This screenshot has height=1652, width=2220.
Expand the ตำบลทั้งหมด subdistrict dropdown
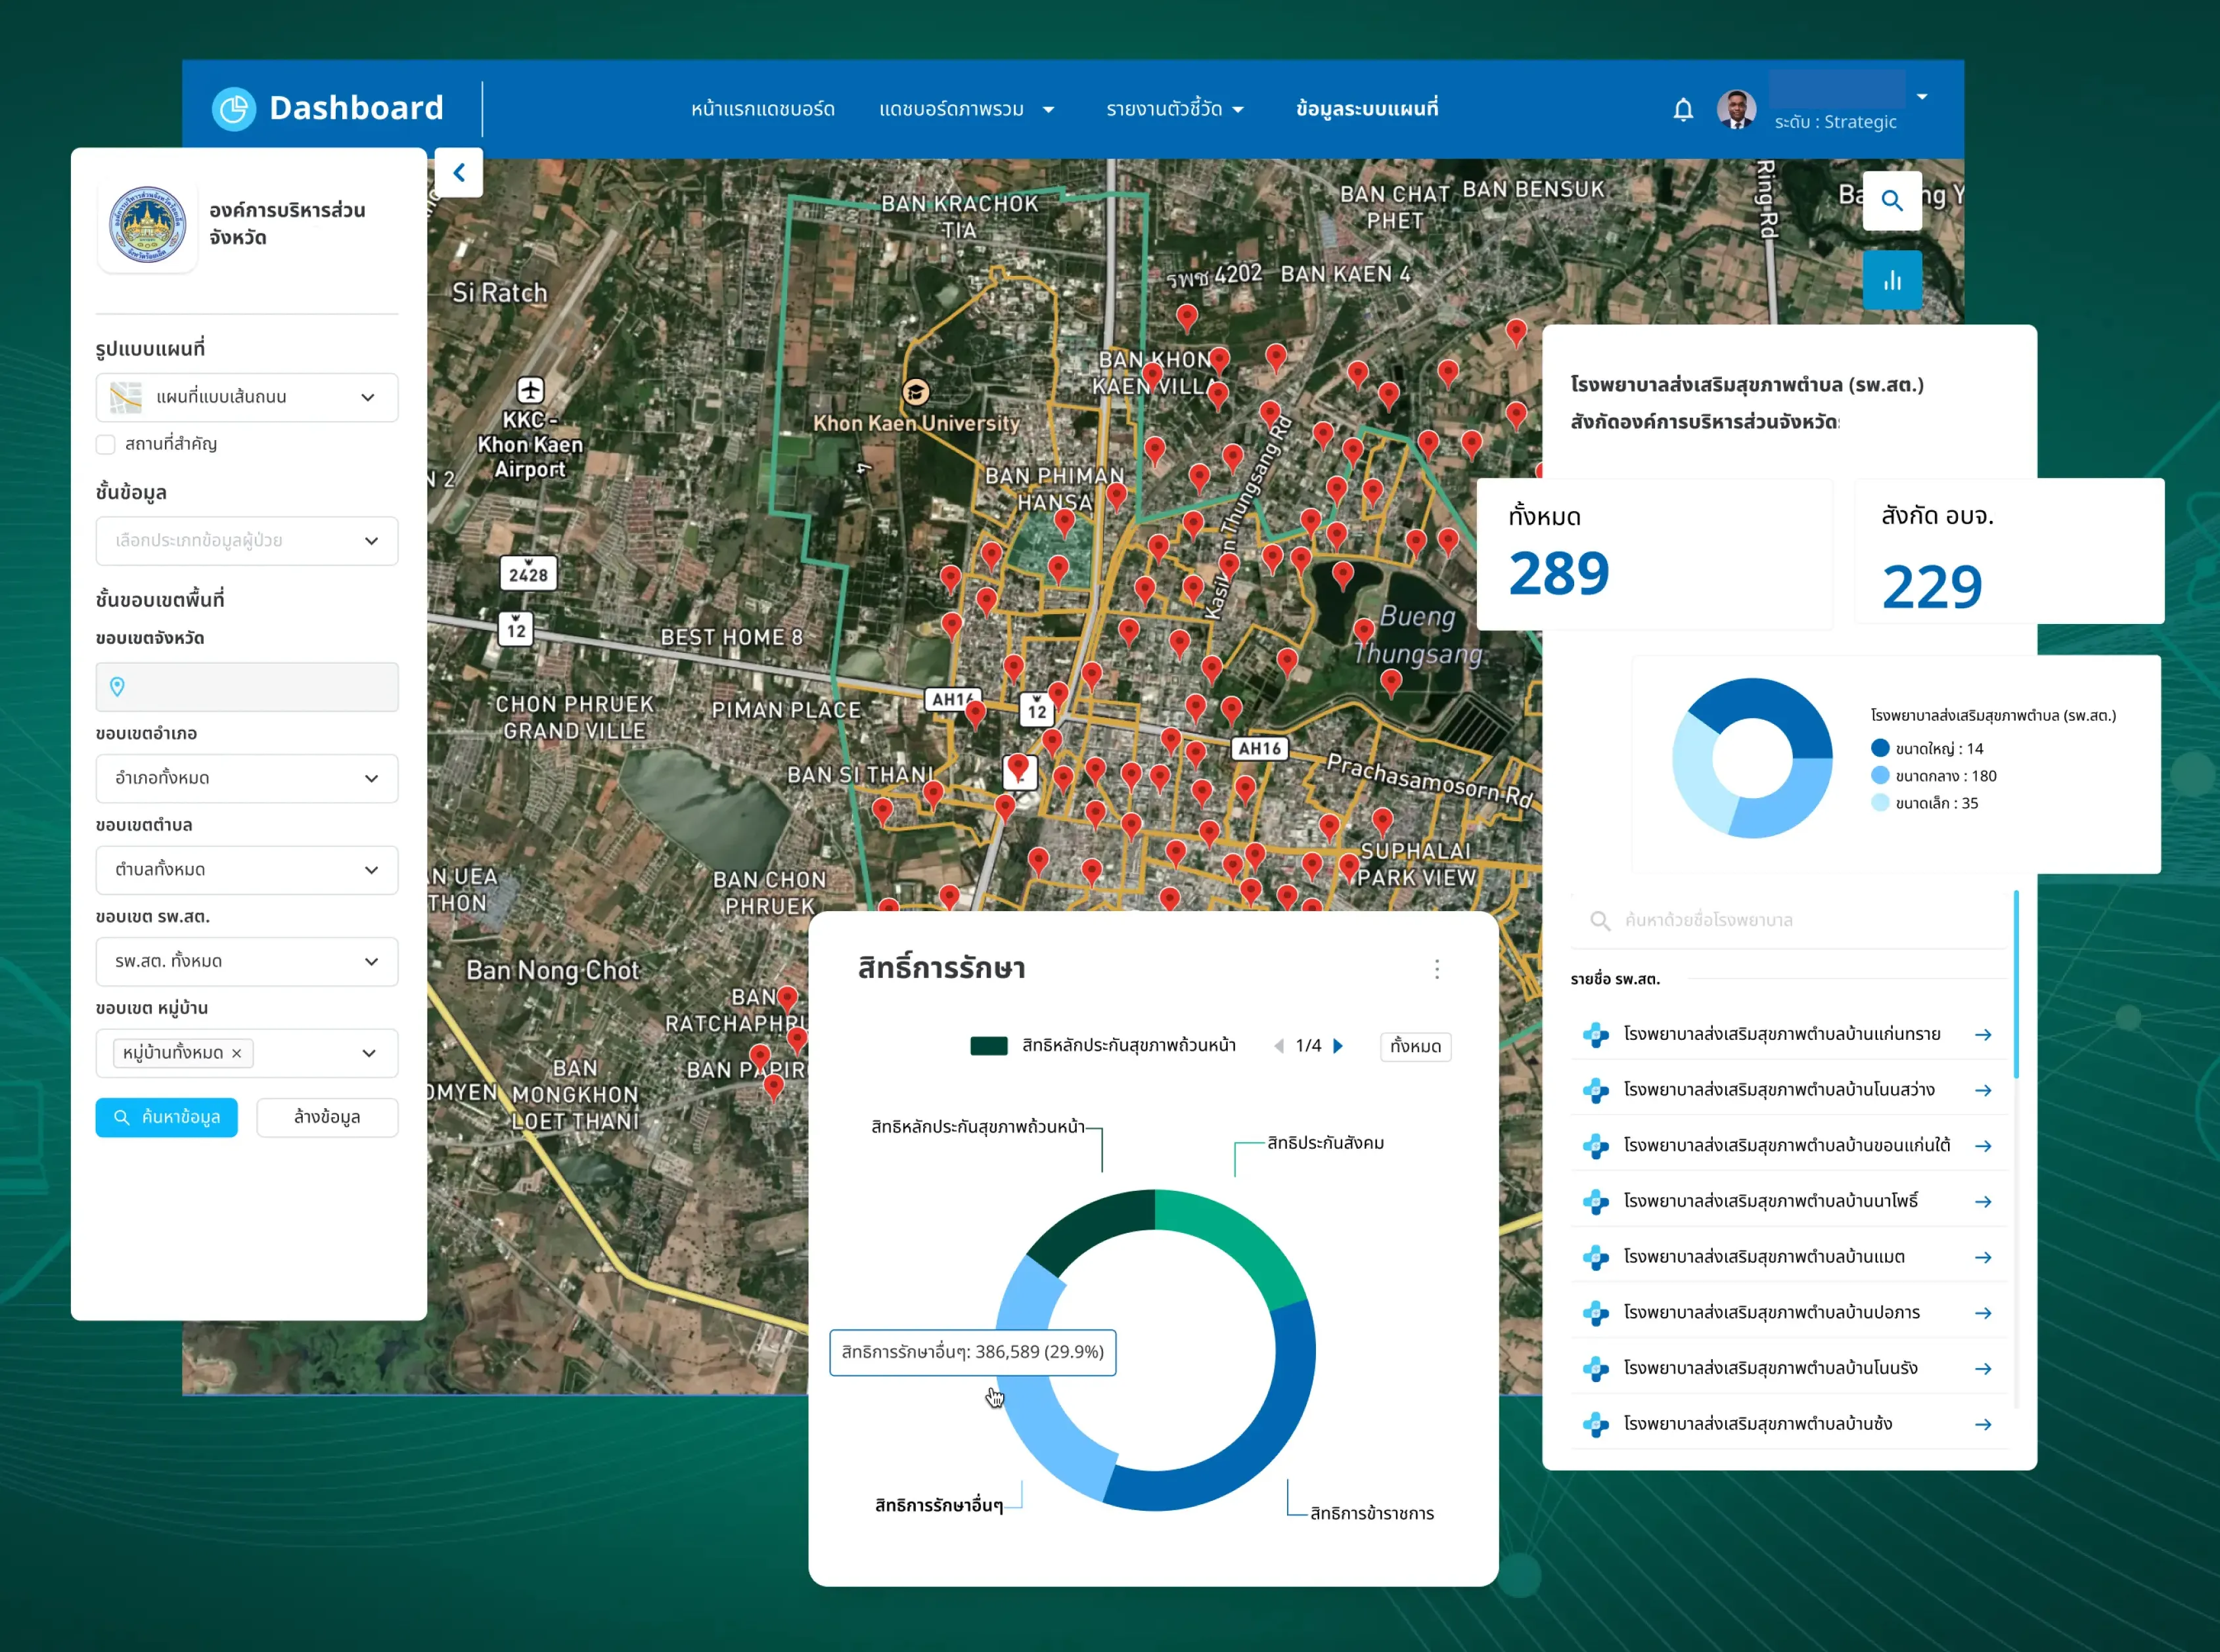coord(247,870)
